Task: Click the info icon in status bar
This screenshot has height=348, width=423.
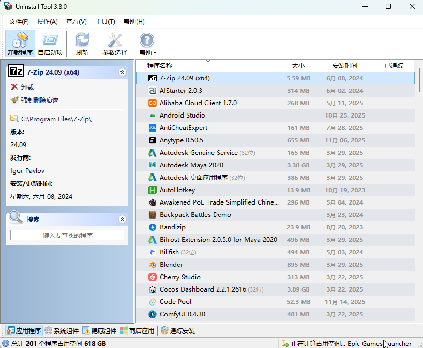Action: tap(5, 343)
